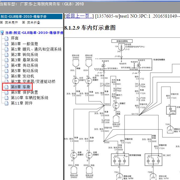
Task: Open 第1章 暖风、通风和空调系统
Action: (x=36, y=49)
